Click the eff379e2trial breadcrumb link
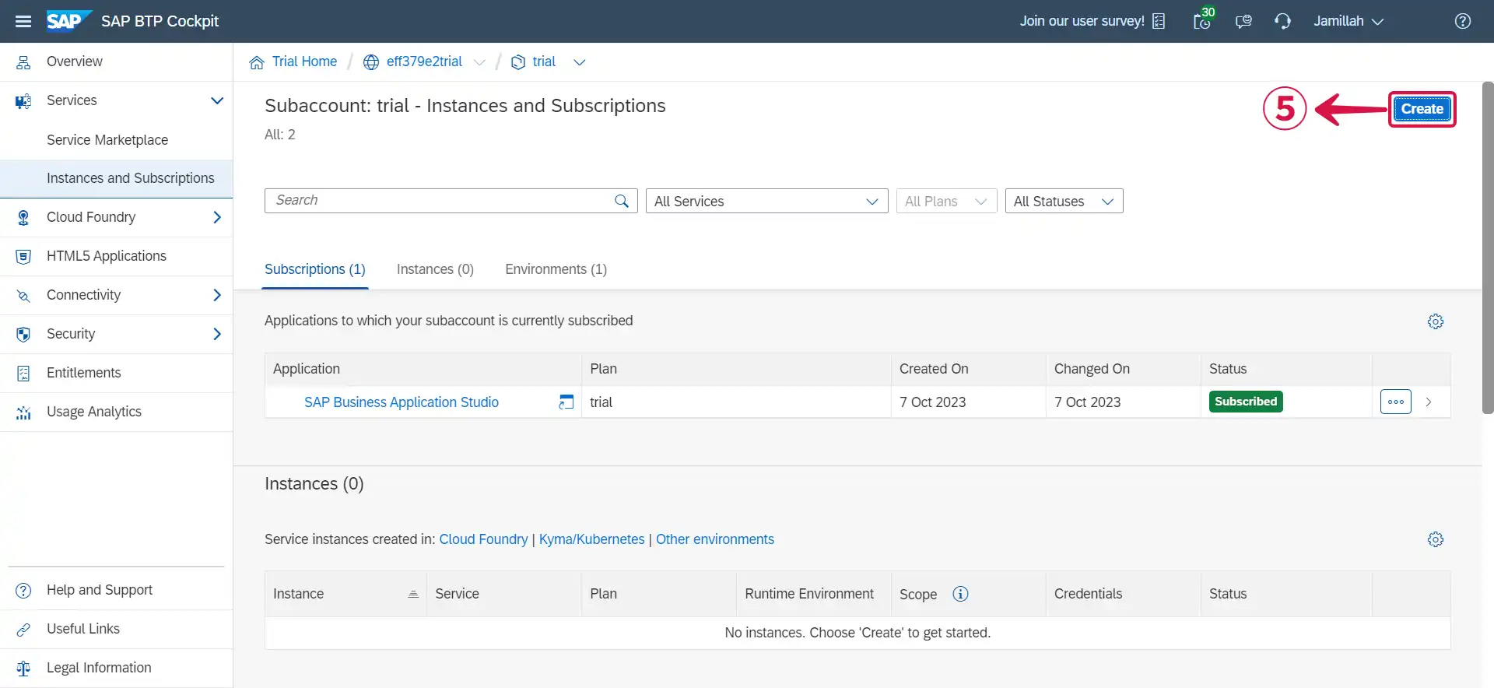 [x=424, y=61]
